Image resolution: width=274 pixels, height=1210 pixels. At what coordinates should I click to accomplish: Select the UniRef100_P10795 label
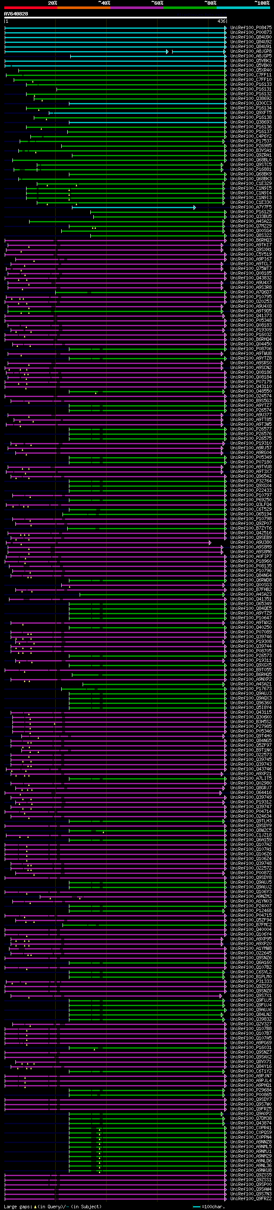click(x=251, y=297)
